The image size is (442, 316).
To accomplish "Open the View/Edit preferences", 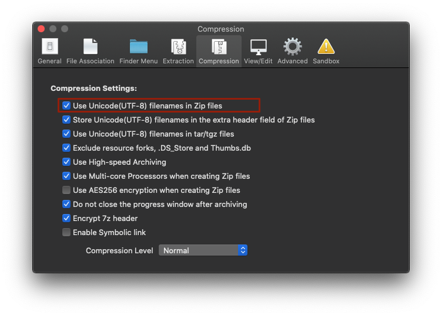I will (258, 51).
